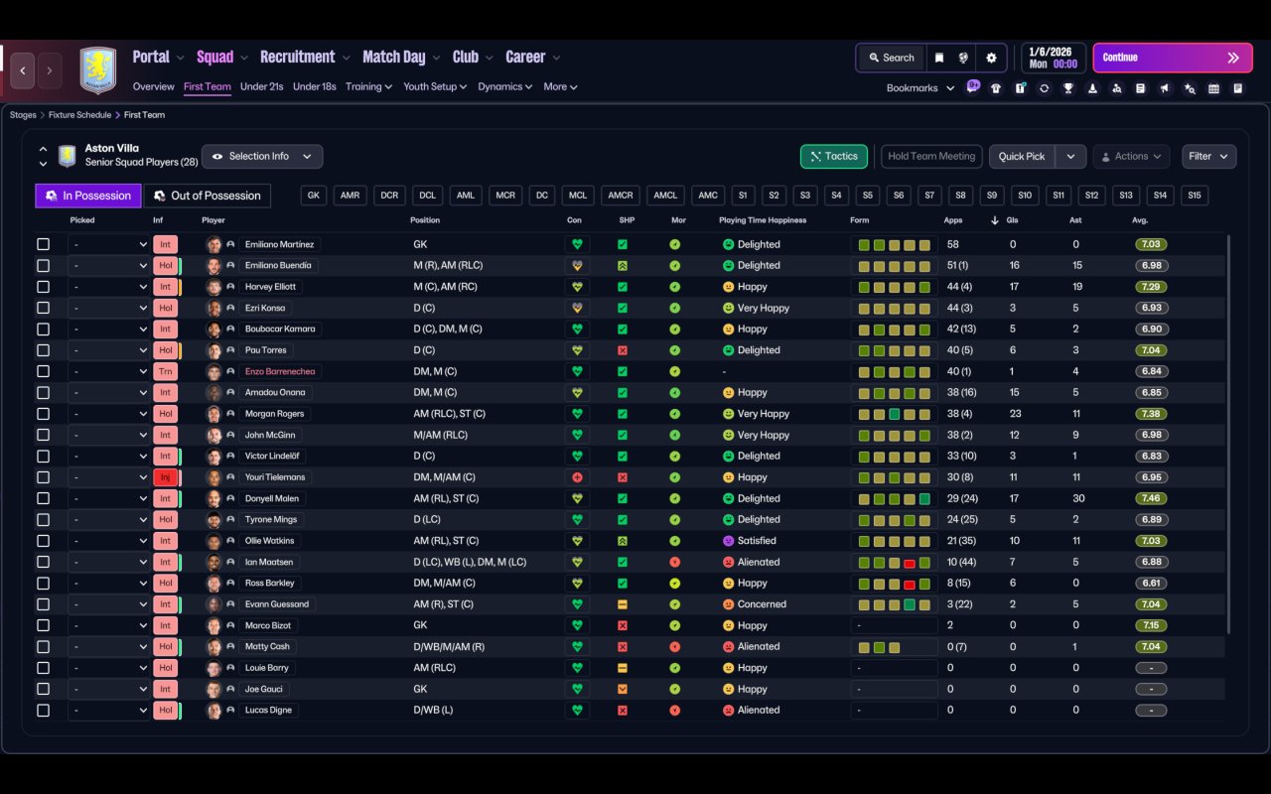Open Donyell Malen's player face thumbnail

point(213,498)
